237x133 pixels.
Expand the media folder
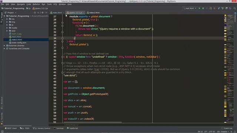click(x=7, y=28)
